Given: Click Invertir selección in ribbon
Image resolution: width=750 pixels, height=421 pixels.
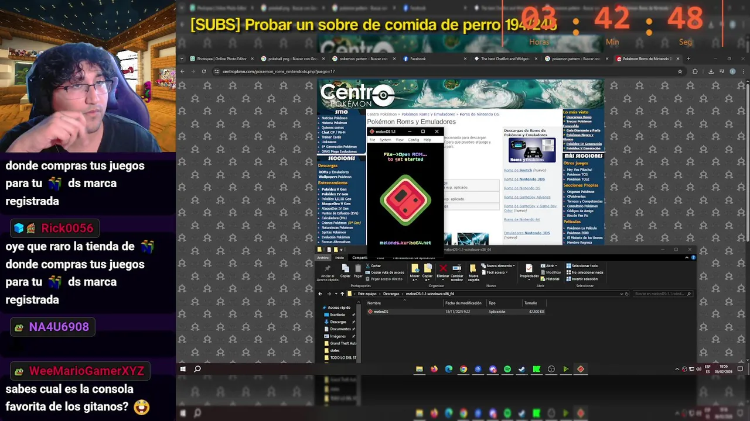Looking at the screenshot, I should (582, 279).
